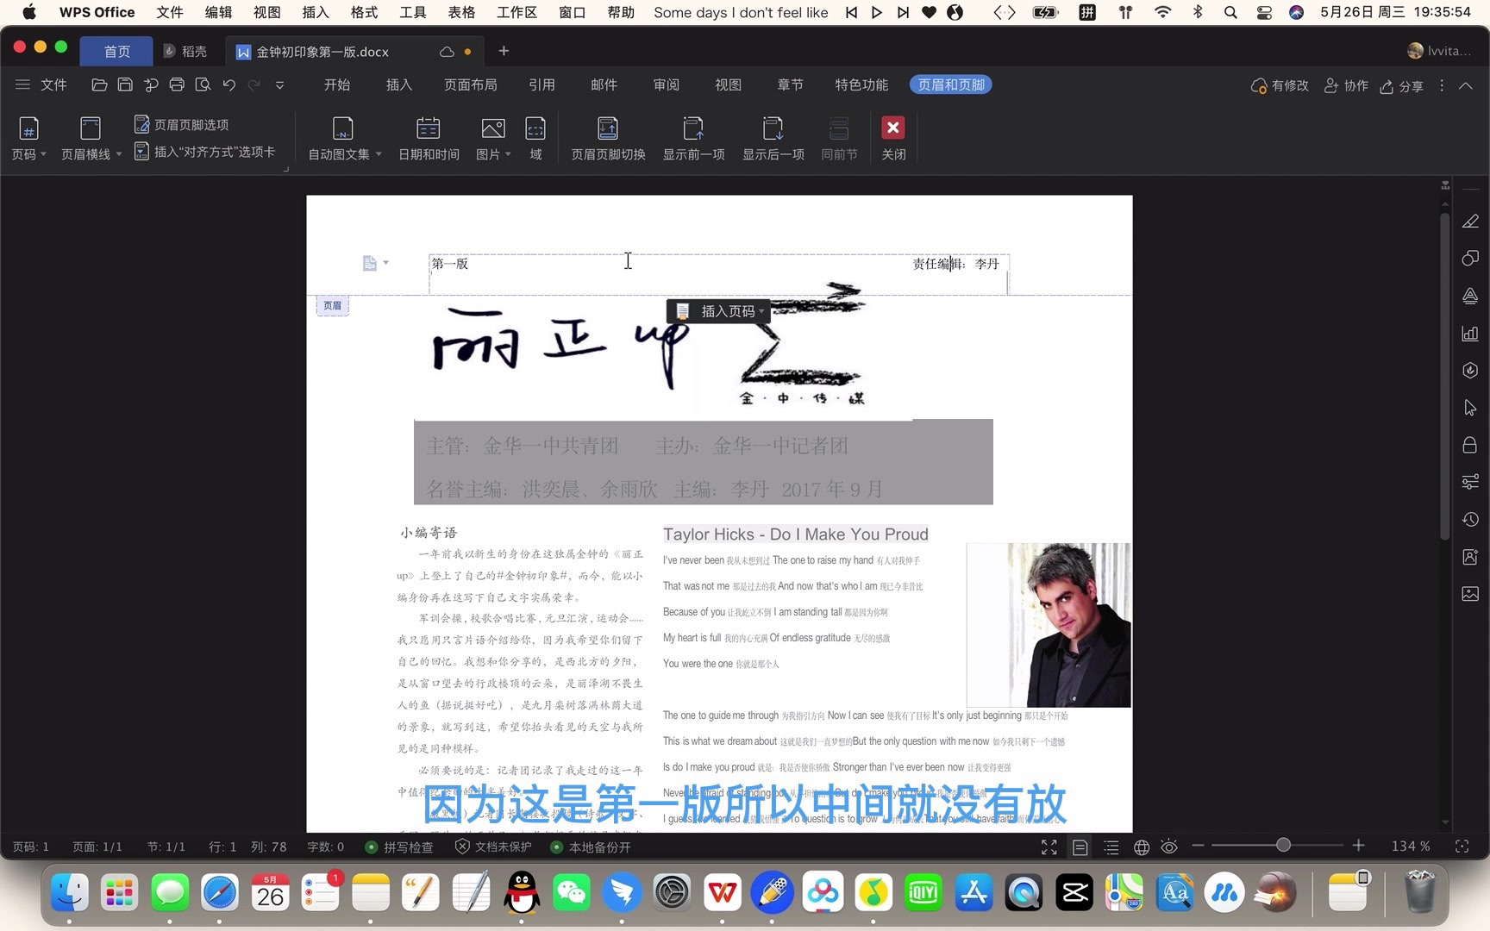Click the vertical document scrollbar
This screenshot has width=1490, height=931.
coord(1445,377)
